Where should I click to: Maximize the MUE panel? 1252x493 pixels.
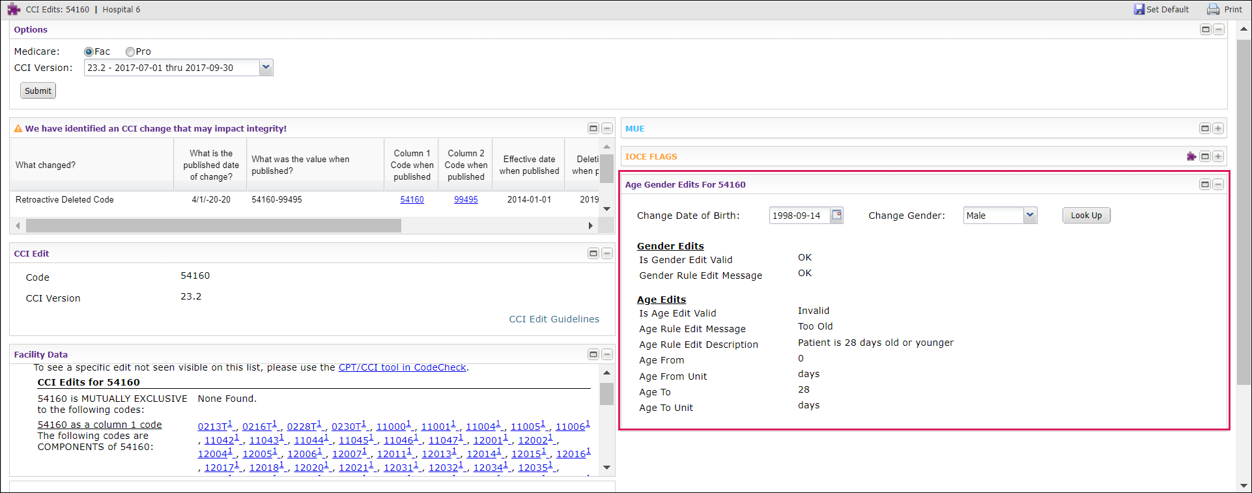pyautogui.click(x=1205, y=129)
